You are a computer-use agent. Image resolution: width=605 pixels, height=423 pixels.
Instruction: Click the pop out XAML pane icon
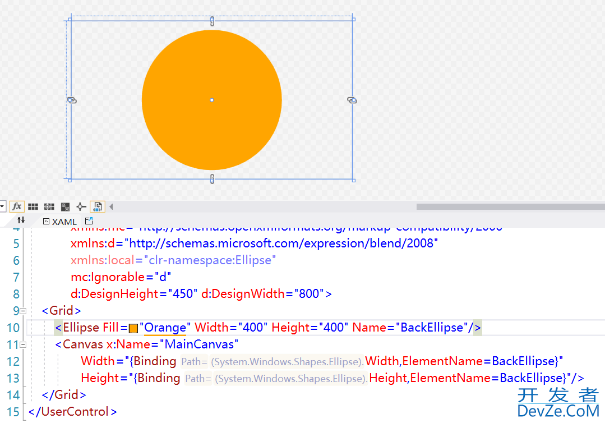(x=89, y=221)
